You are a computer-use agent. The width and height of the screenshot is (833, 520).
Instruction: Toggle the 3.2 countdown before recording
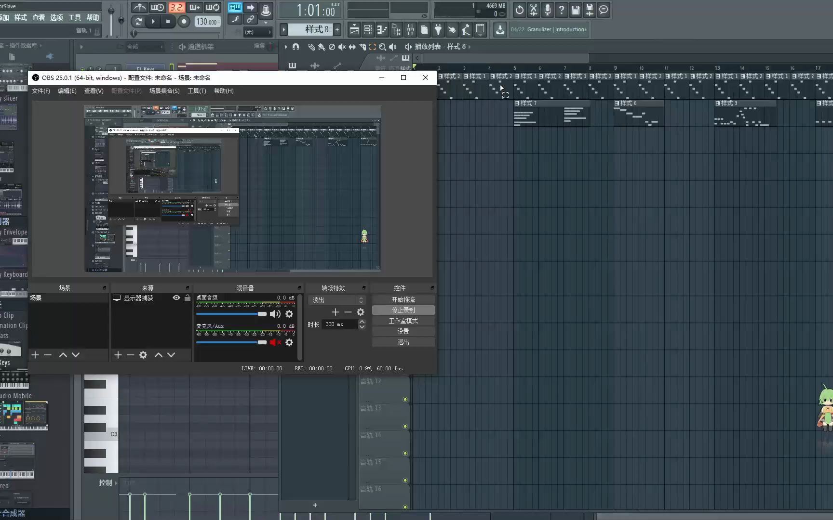tap(176, 7)
